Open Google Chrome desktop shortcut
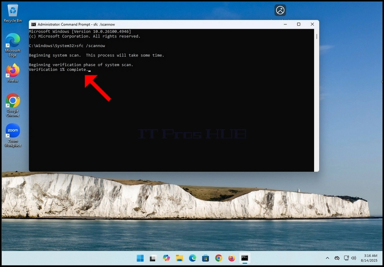Viewport: 384px width, 267px height. (13, 105)
